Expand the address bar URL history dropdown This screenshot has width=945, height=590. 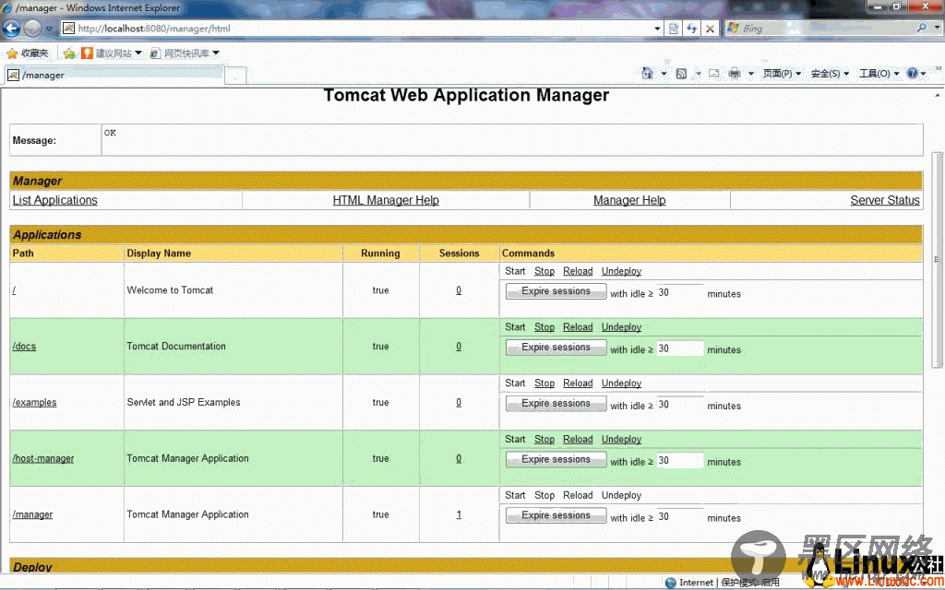657,29
